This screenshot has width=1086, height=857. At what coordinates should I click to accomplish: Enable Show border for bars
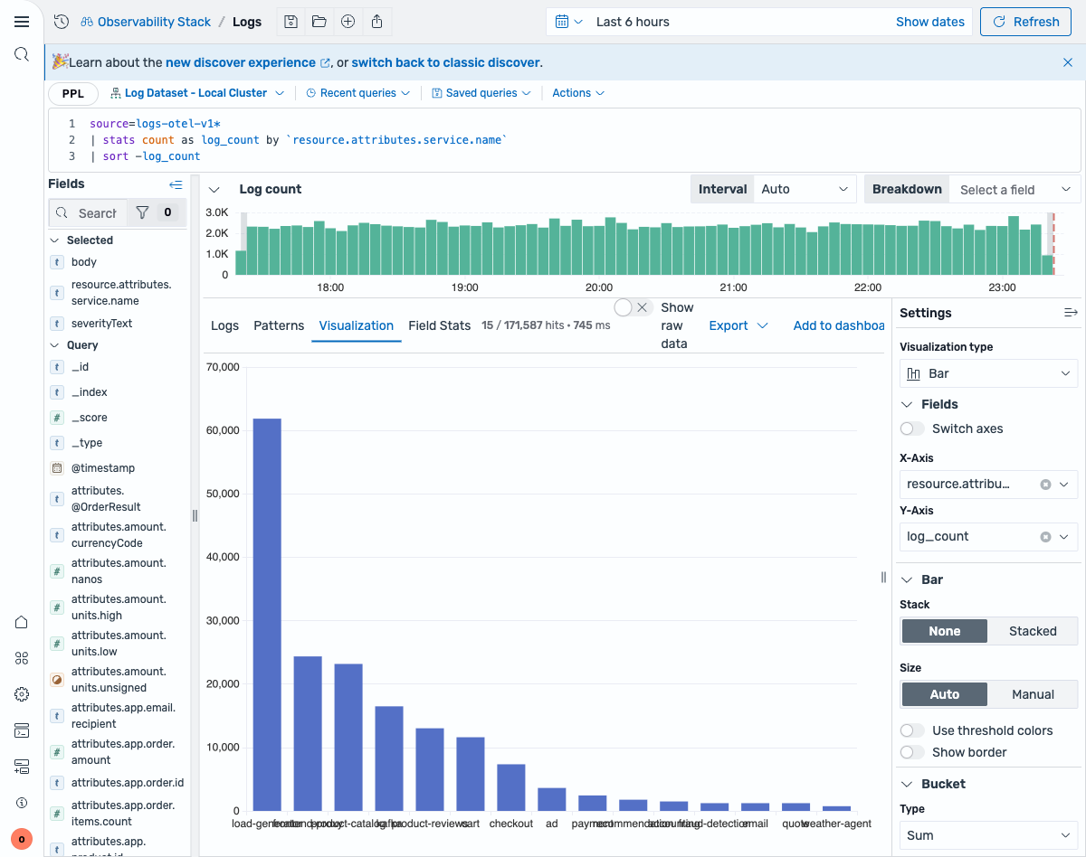(912, 751)
